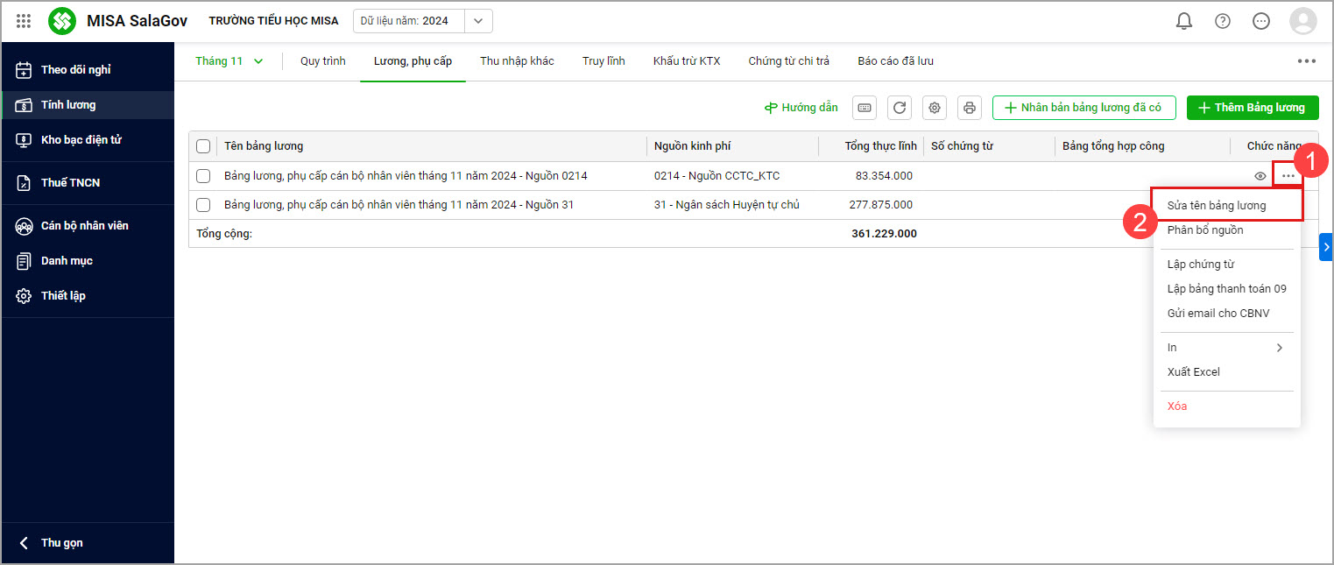Open the user avatar profile
The width and height of the screenshot is (1334, 565).
click(x=1302, y=21)
